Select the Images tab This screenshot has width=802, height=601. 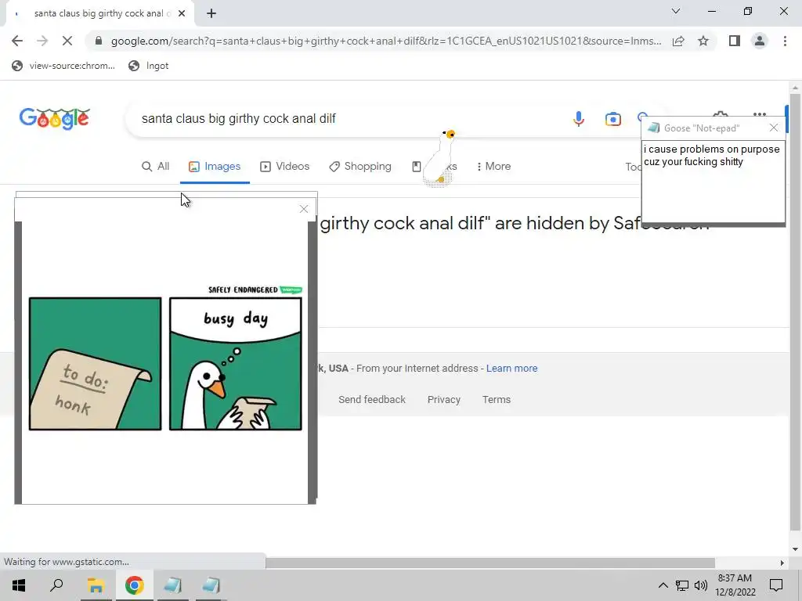point(215,167)
